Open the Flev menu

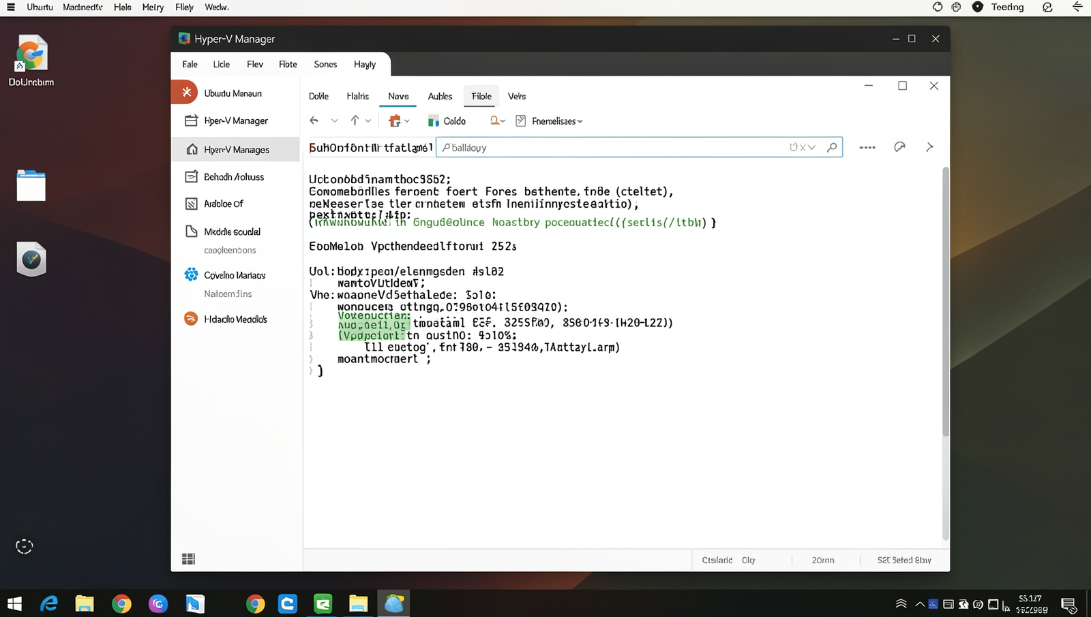[255, 64]
